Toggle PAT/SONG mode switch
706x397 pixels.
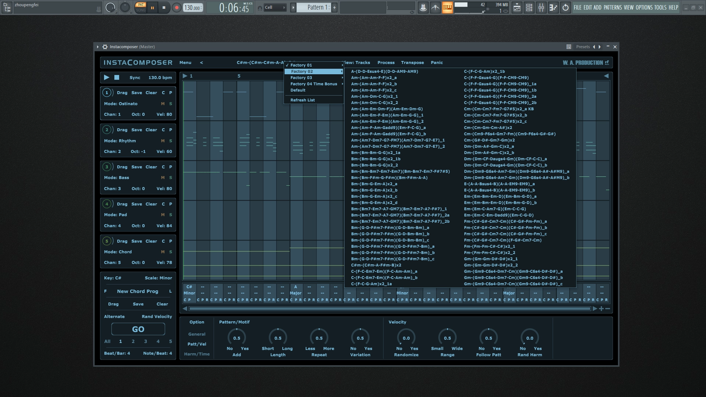140,7
